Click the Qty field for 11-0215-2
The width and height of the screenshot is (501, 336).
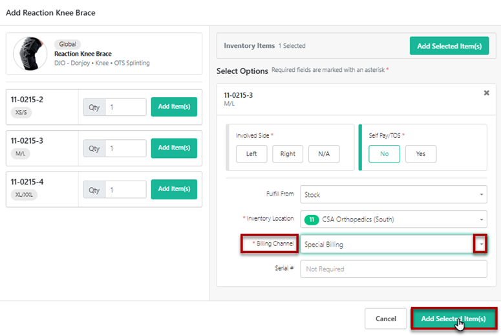click(x=125, y=107)
